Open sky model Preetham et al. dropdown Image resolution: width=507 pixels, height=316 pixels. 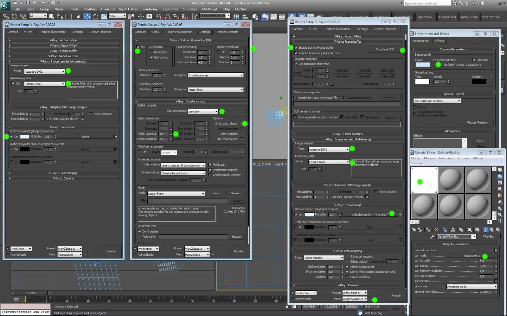(472, 287)
